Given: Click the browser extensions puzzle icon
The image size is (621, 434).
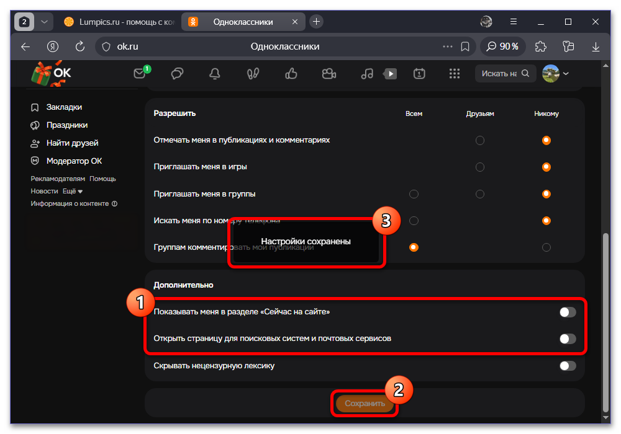Looking at the screenshot, I should click(x=541, y=46).
